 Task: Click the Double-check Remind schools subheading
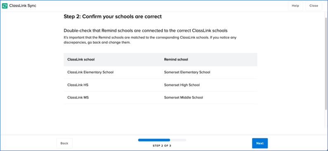coord(145,31)
